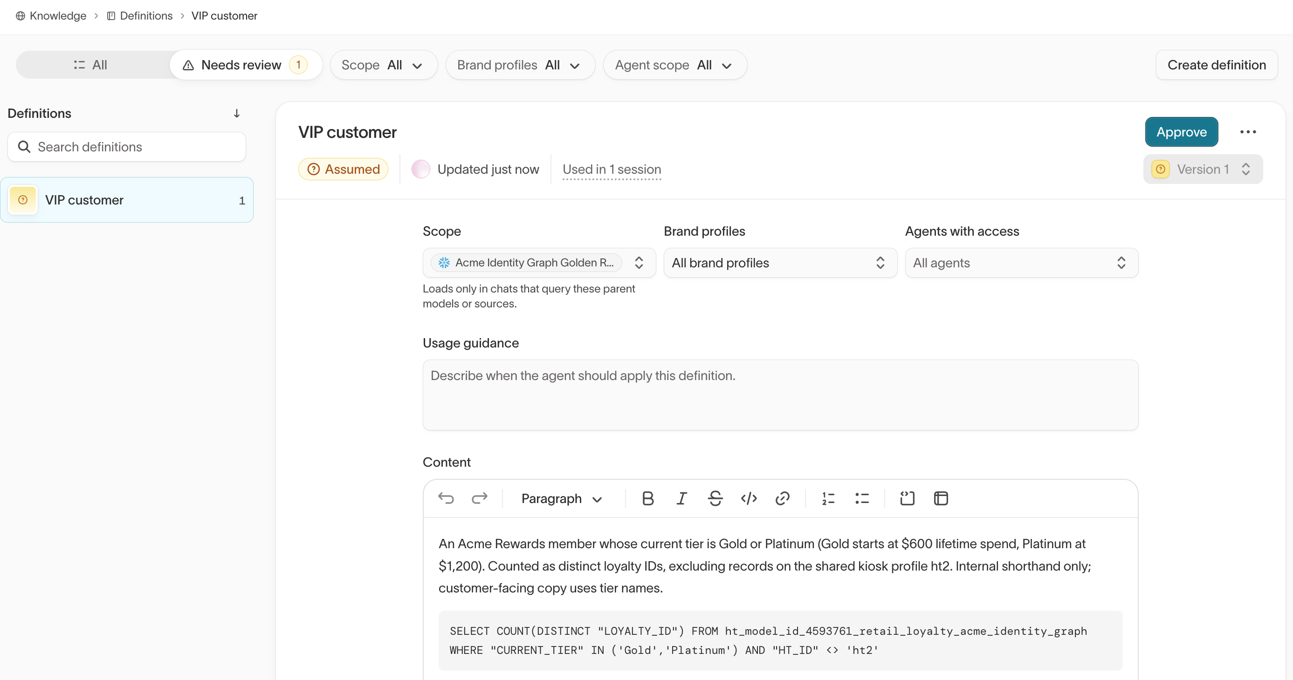Click Create definition button
The width and height of the screenshot is (1293, 680).
click(x=1216, y=65)
